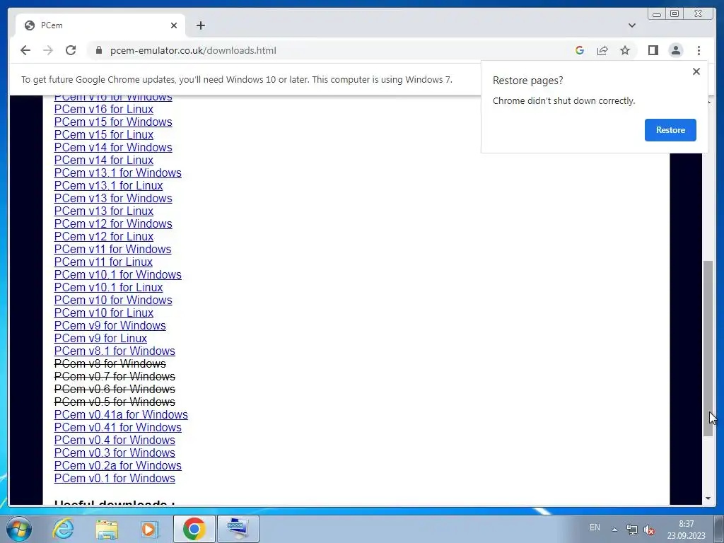Bookmark this page with the star icon
724x543 pixels.
tap(625, 50)
